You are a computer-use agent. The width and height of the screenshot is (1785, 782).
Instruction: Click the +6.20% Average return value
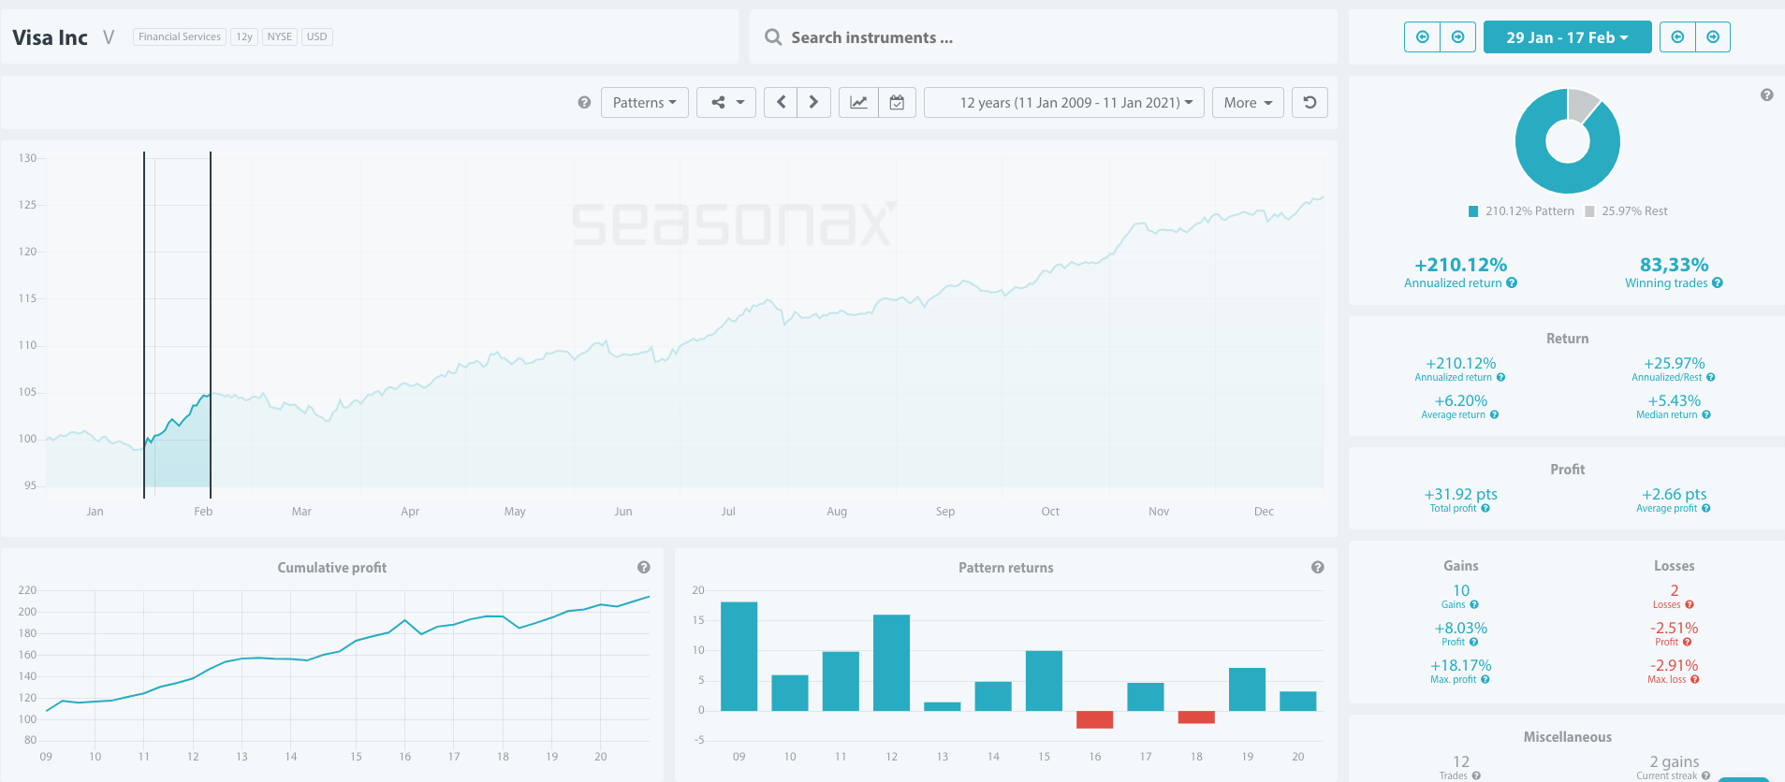click(1460, 400)
